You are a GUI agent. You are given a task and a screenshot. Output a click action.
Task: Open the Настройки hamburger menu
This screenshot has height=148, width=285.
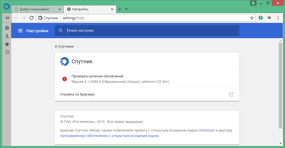click(20, 31)
